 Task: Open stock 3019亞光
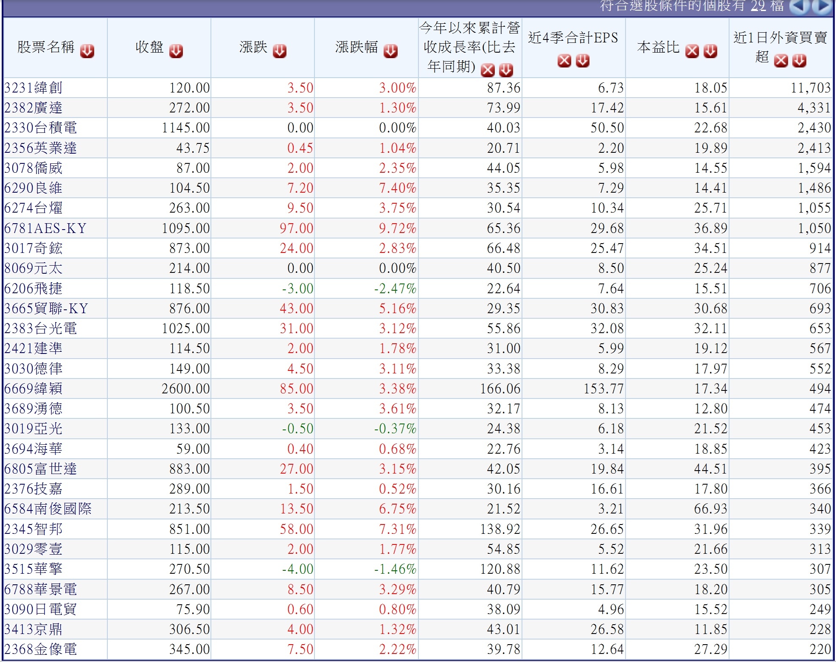click(x=33, y=429)
